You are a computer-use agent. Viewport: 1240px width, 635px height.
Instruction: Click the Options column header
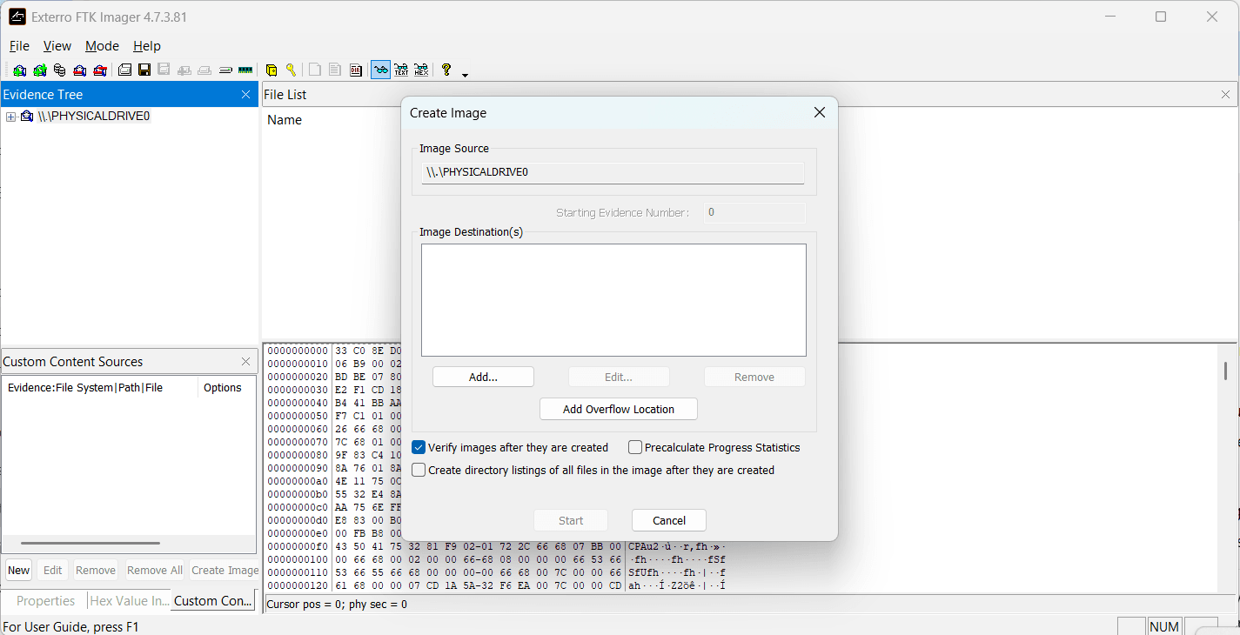pos(223,388)
